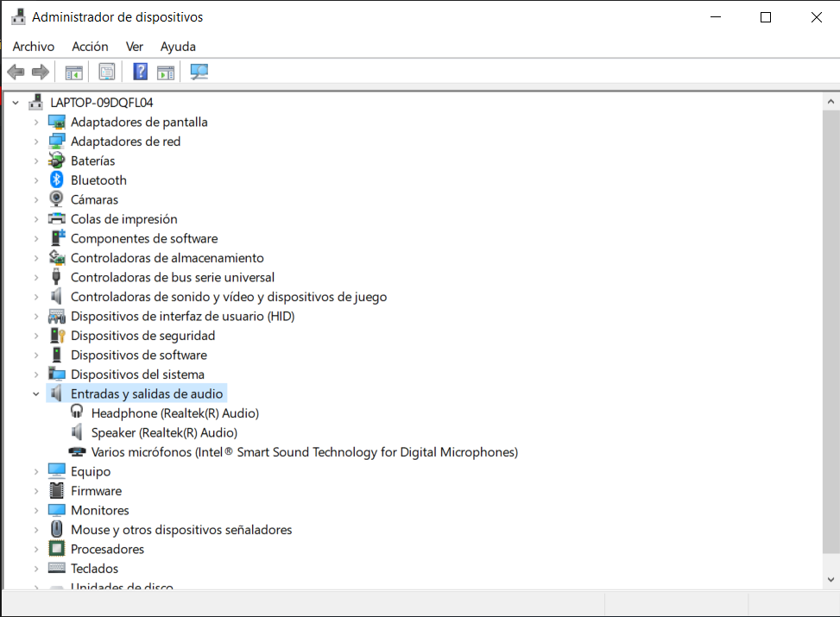Select Headphone (Realtek(R) Audio)

[175, 413]
